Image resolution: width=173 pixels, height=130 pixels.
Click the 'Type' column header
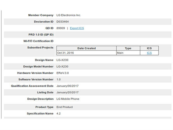(128, 48)
